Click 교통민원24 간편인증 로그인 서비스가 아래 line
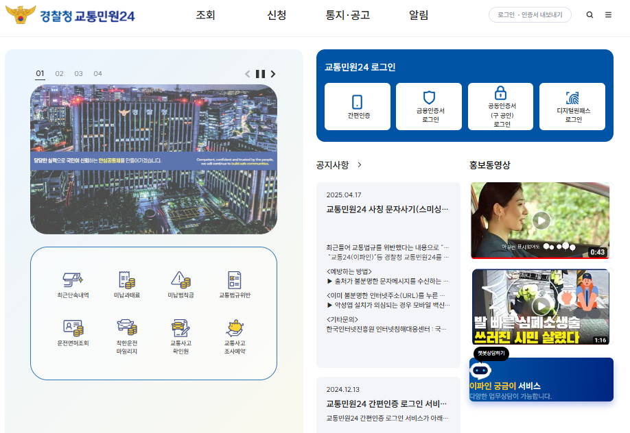 [x=386, y=418]
